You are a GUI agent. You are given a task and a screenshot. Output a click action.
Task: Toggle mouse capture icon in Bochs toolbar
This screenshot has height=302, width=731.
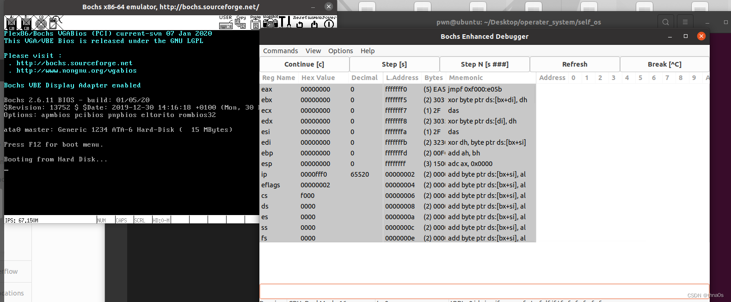tap(56, 22)
